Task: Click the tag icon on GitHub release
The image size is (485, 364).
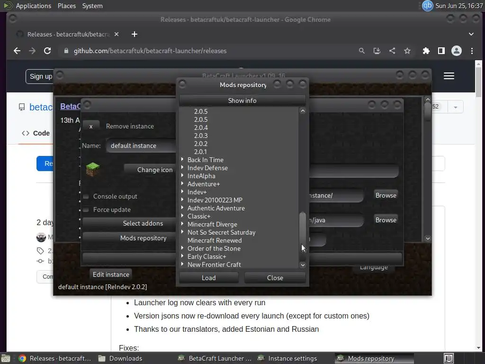Action: (40, 250)
